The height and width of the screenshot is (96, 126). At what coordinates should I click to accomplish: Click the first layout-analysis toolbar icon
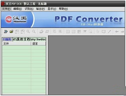click(x=55, y=32)
